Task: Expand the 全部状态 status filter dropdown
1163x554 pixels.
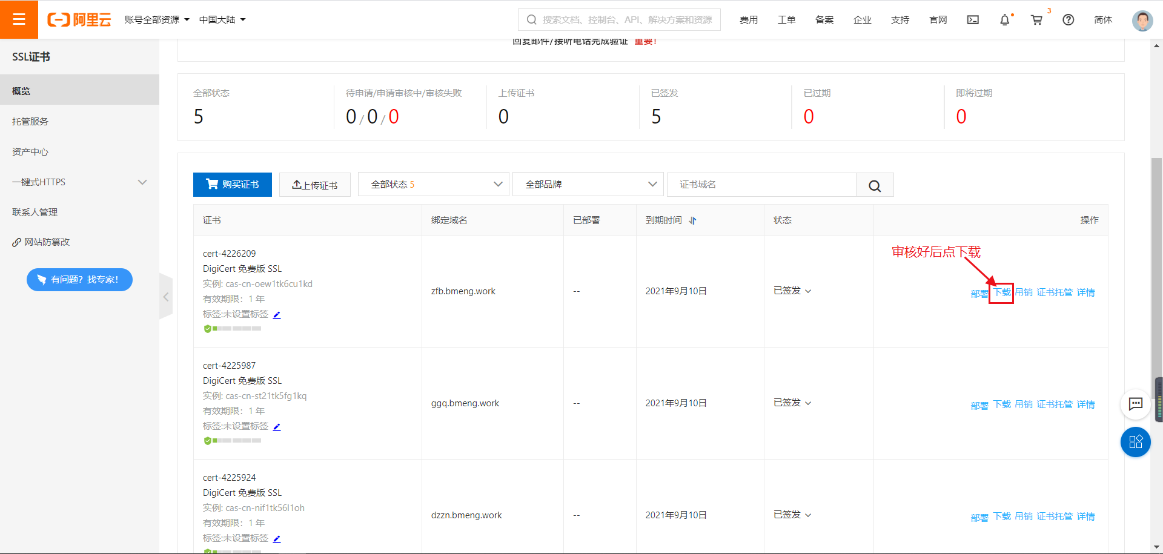Action: 433,185
